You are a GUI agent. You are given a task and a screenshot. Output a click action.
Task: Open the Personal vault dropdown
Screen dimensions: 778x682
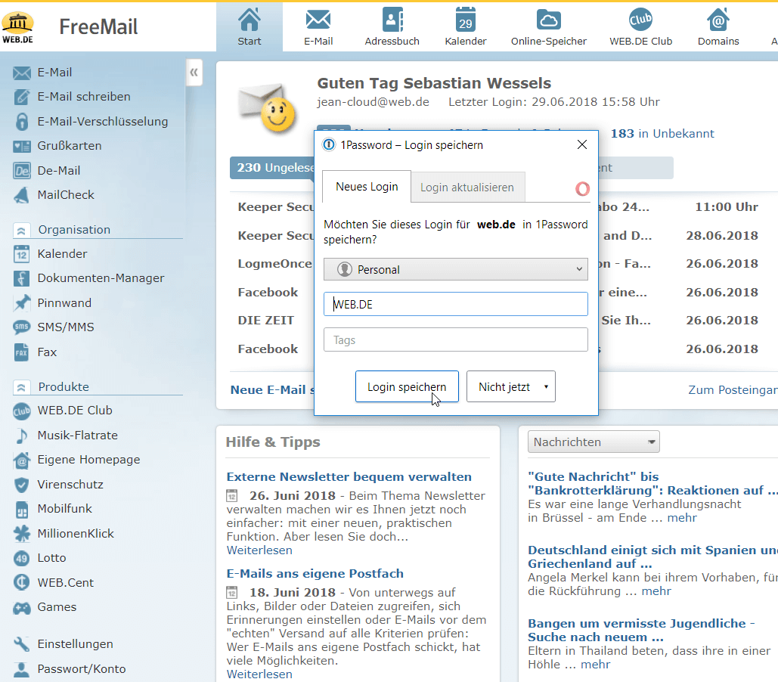(455, 269)
